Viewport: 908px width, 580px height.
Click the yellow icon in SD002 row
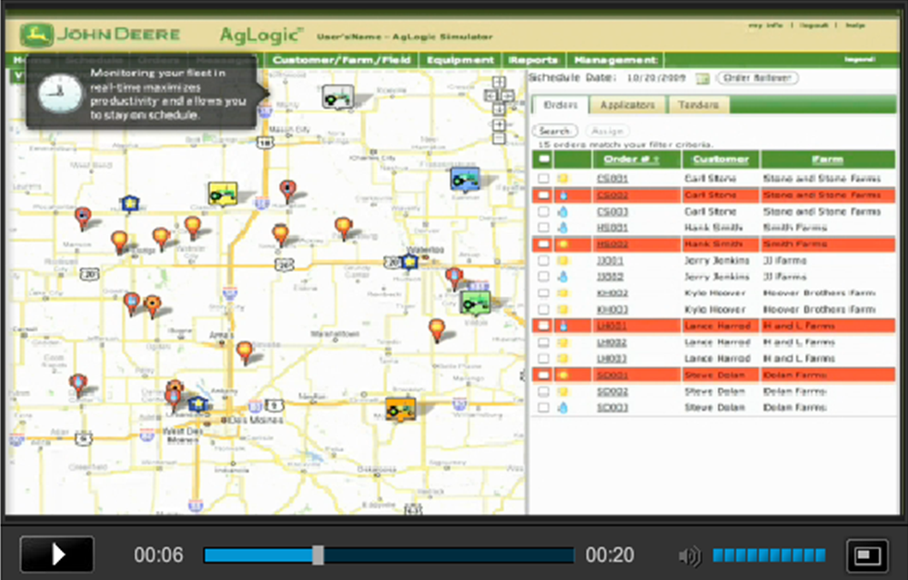[563, 391]
